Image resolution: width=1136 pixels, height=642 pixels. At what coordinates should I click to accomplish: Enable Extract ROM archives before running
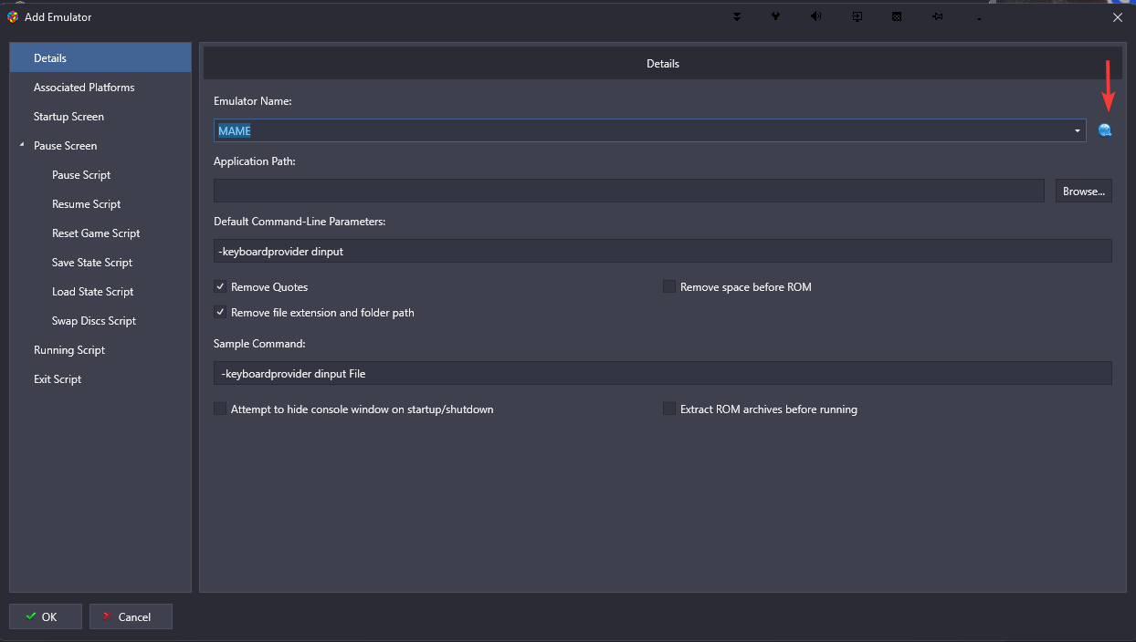pyautogui.click(x=669, y=409)
